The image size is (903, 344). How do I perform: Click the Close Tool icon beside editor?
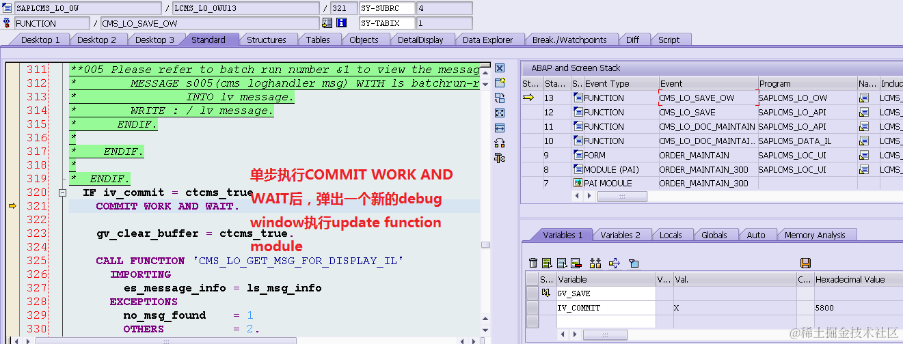click(x=500, y=68)
